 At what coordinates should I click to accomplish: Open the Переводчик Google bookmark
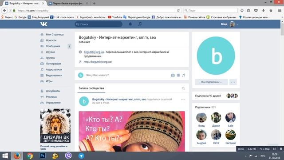pyautogui.click(x=137, y=17)
